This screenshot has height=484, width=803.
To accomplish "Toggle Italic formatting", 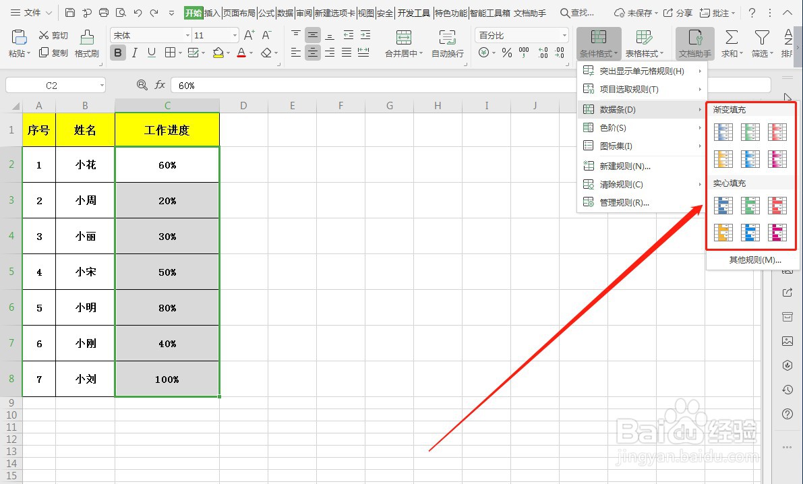I will click(135, 53).
